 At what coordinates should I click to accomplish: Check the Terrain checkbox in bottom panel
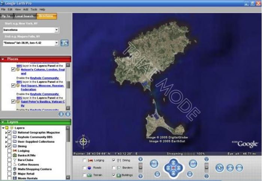pyautogui.click(x=85, y=175)
